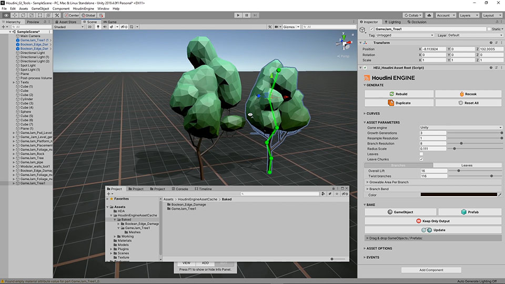505x284 pixels.
Task: Expand the ASSET OPTIONS section
Action: [379, 248]
